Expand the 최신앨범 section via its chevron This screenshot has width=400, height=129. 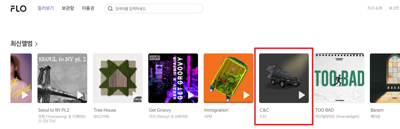36,44
